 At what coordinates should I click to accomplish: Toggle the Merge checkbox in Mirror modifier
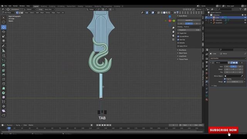pyautogui.click(x=225, y=82)
